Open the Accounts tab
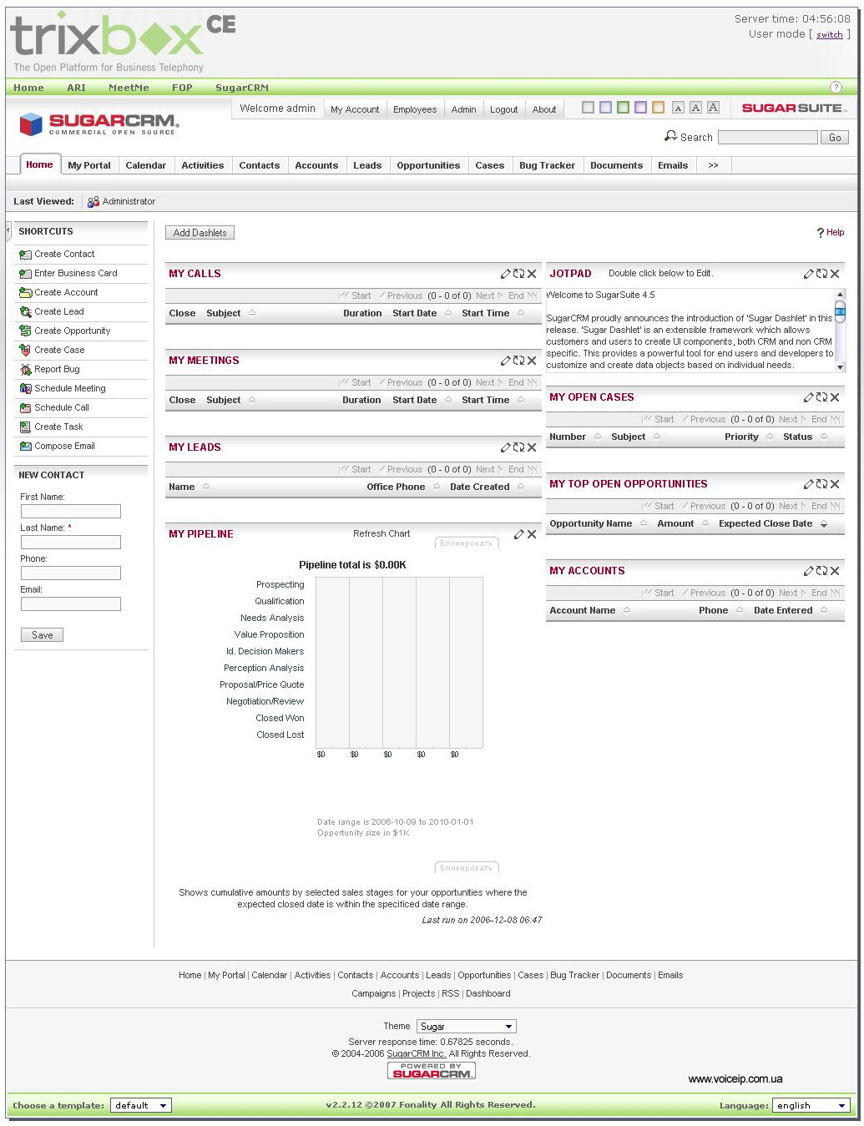The width and height of the screenshot is (864, 1126). click(x=316, y=165)
